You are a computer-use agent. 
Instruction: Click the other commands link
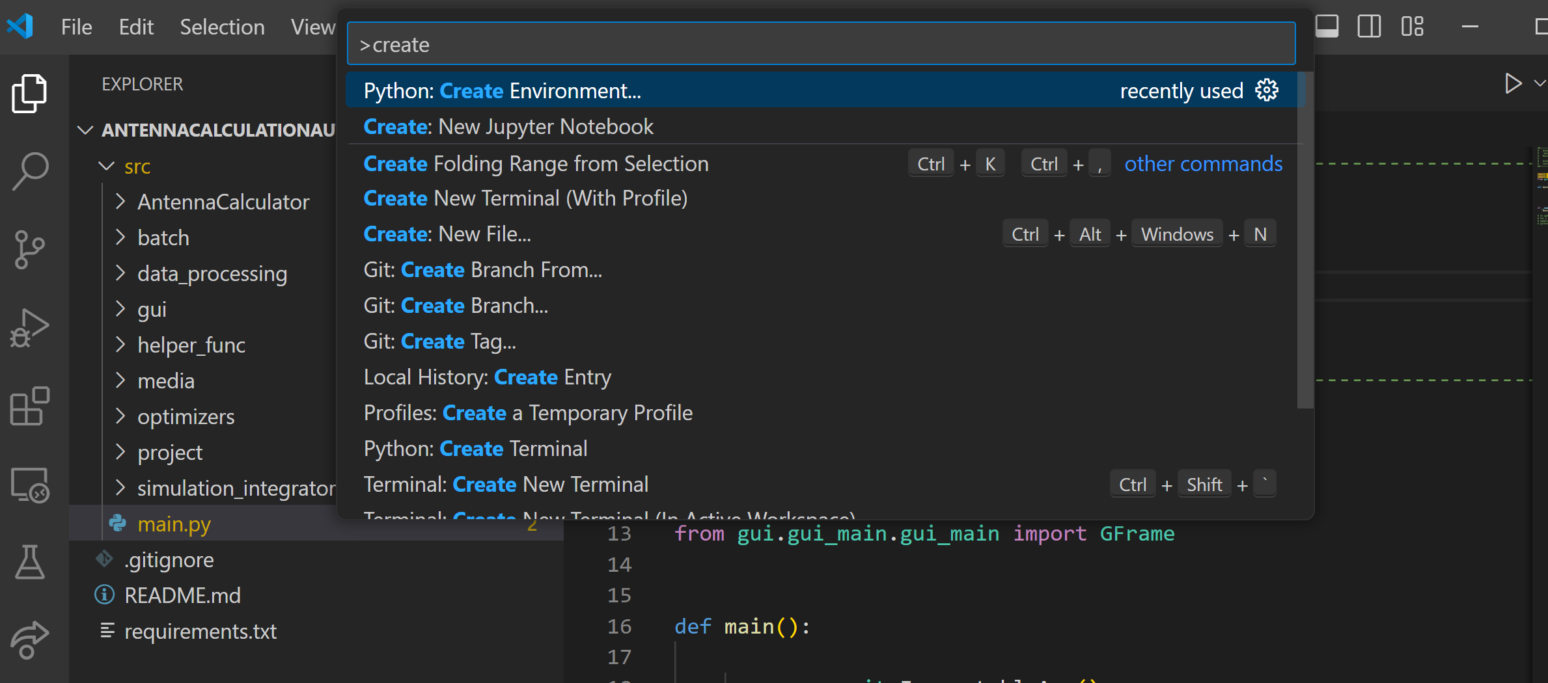(1203, 164)
